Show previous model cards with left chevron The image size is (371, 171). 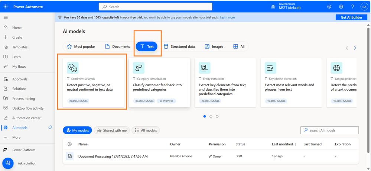[x=346, y=48]
